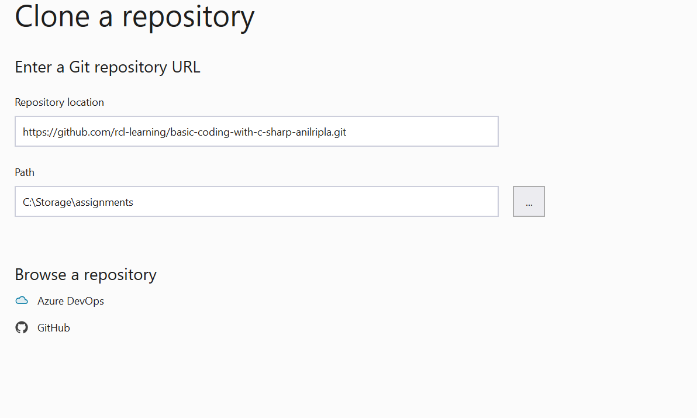
Task: Place cursor on 'assignments' in the path
Action: [x=104, y=202]
